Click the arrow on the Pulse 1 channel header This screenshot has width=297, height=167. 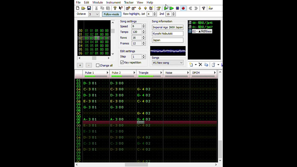click(x=107, y=73)
